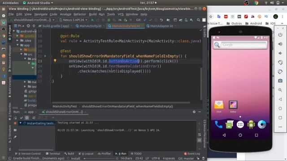287x161 pixels.
Task: Toggle scroll to end in Run console
Action: click(x=199, y=140)
